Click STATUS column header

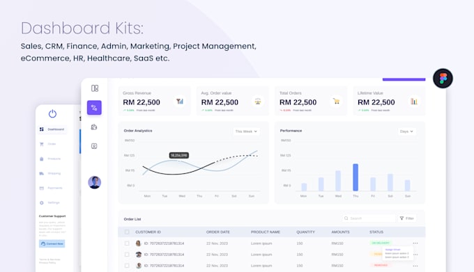[x=376, y=232]
